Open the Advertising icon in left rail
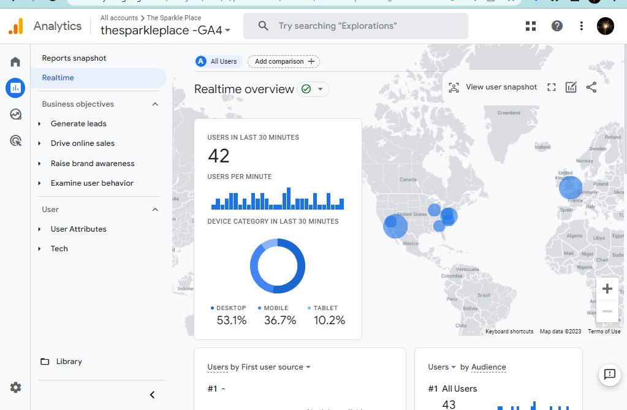The width and height of the screenshot is (627, 410). point(15,141)
